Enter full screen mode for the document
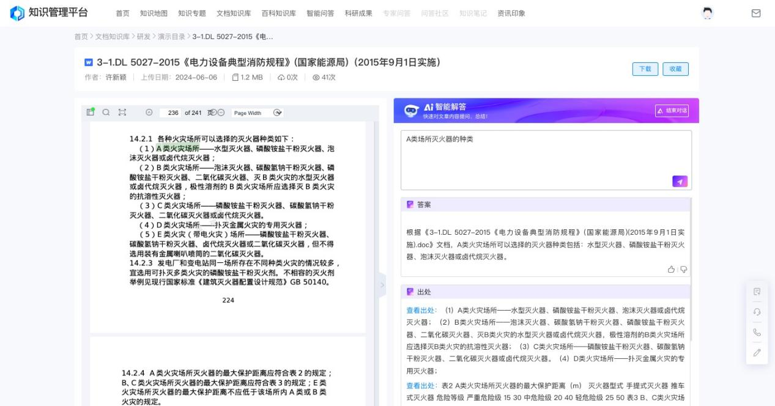 122,113
